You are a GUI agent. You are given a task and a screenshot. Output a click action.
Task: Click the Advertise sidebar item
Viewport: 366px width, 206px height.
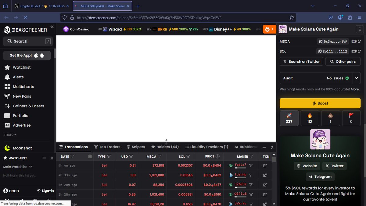[18, 125]
